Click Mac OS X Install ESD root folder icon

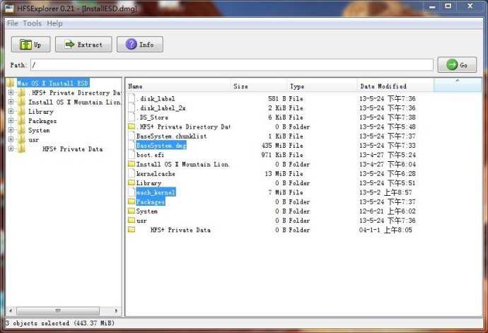click(x=11, y=83)
